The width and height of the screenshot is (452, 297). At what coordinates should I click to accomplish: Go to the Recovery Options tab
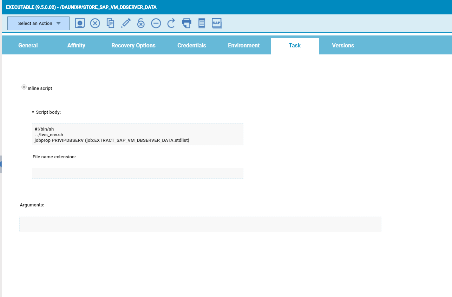click(x=133, y=45)
